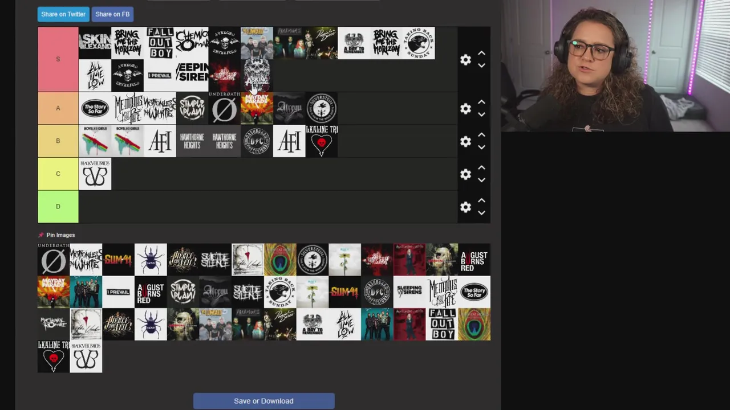The height and width of the screenshot is (410, 730).
Task: Pick Sleeping with Sirens logo in S tier
Action: pyautogui.click(x=192, y=75)
